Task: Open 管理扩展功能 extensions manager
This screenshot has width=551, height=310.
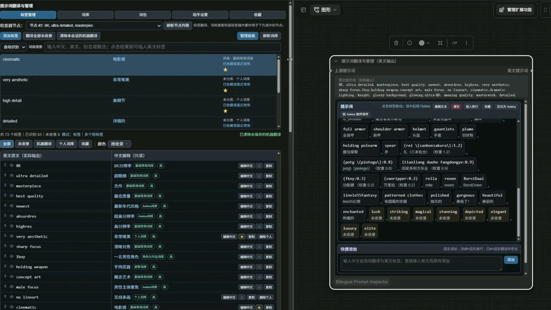Action: tap(515, 9)
